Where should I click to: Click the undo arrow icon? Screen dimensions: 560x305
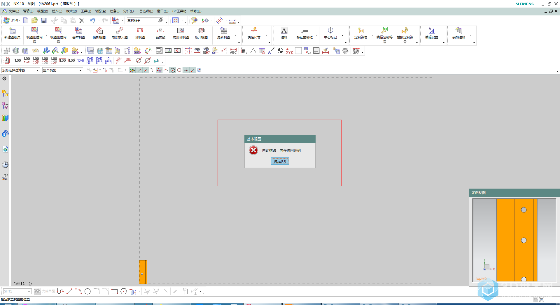click(92, 20)
